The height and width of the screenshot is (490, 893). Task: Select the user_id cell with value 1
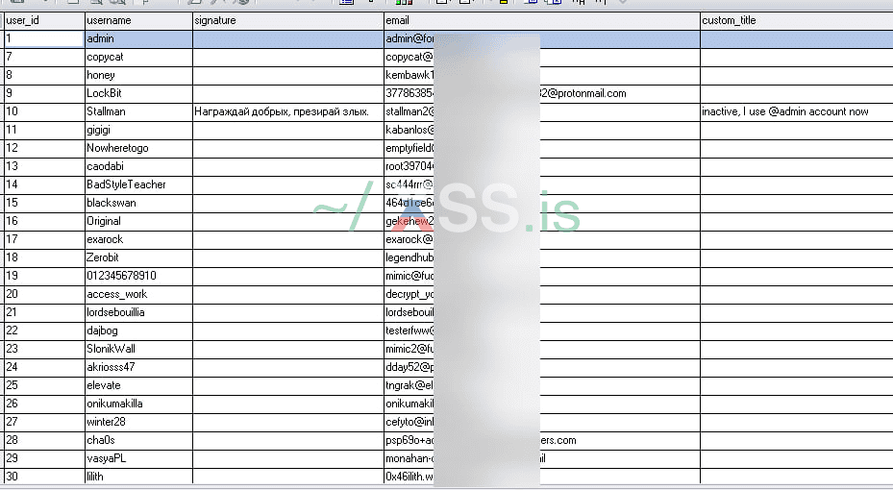pos(44,38)
